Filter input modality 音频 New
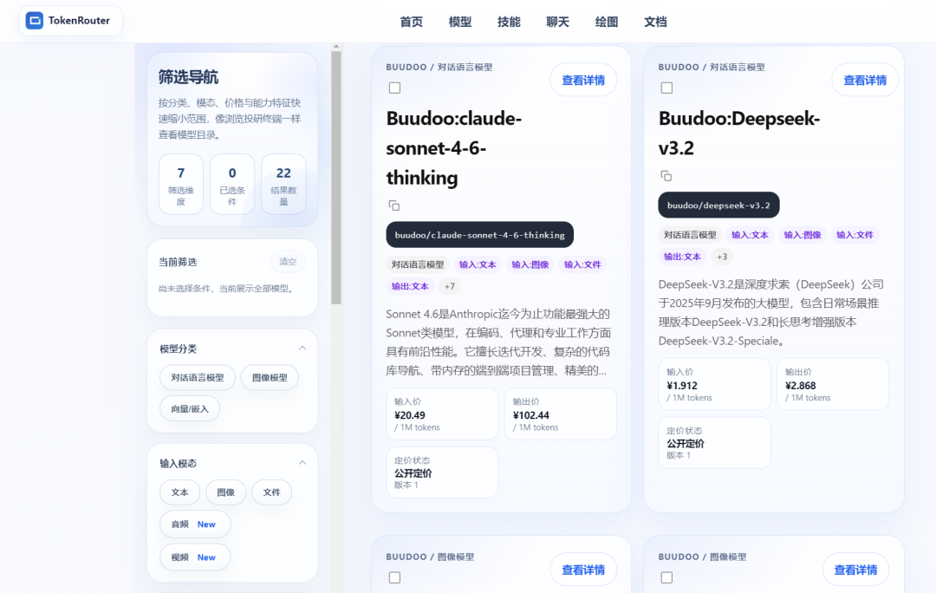The height and width of the screenshot is (593, 936). 195,525
